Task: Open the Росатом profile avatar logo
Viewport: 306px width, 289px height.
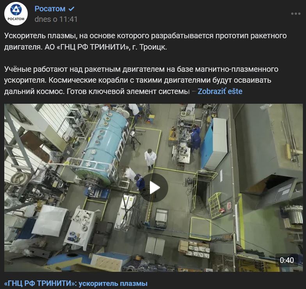Action: tap(16, 14)
